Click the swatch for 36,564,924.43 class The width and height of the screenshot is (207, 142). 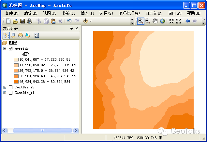pos(16,76)
